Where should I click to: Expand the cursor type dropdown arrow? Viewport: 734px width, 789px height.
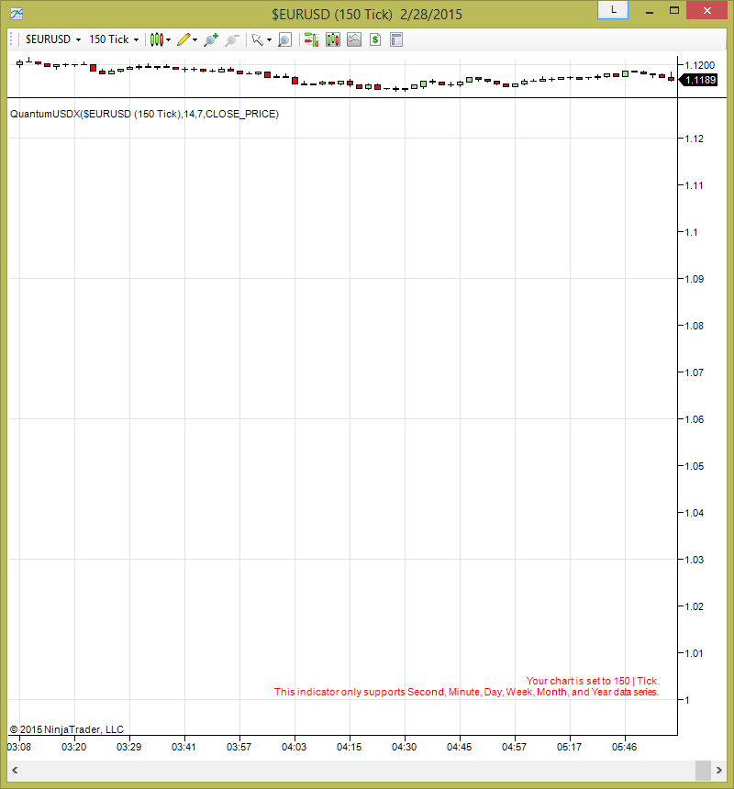tap(269, 39)
